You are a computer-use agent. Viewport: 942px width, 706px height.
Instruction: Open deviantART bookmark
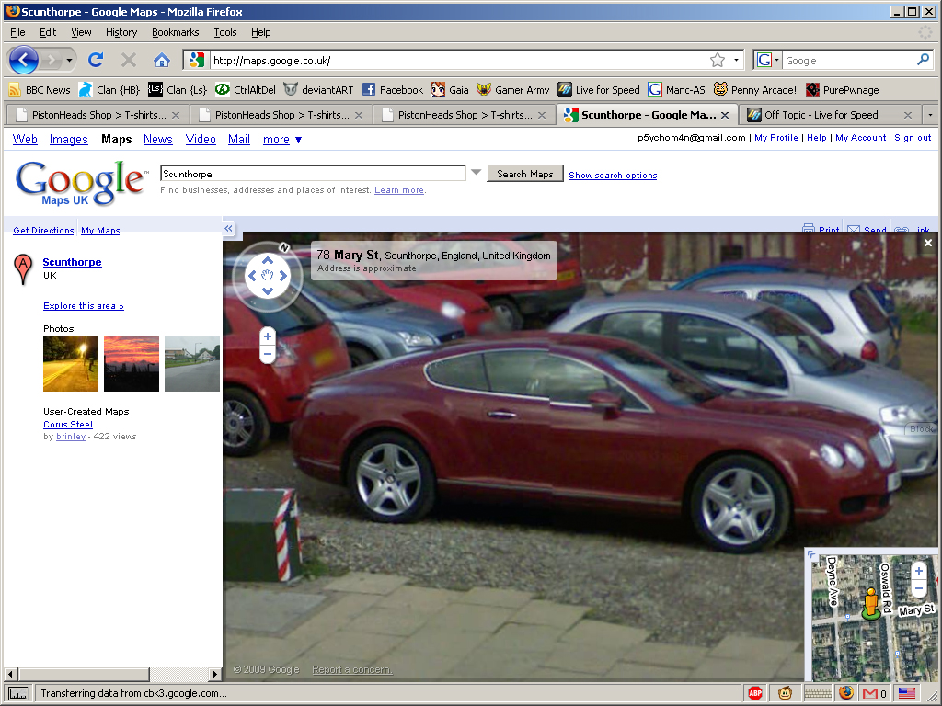tap(318, 90)
